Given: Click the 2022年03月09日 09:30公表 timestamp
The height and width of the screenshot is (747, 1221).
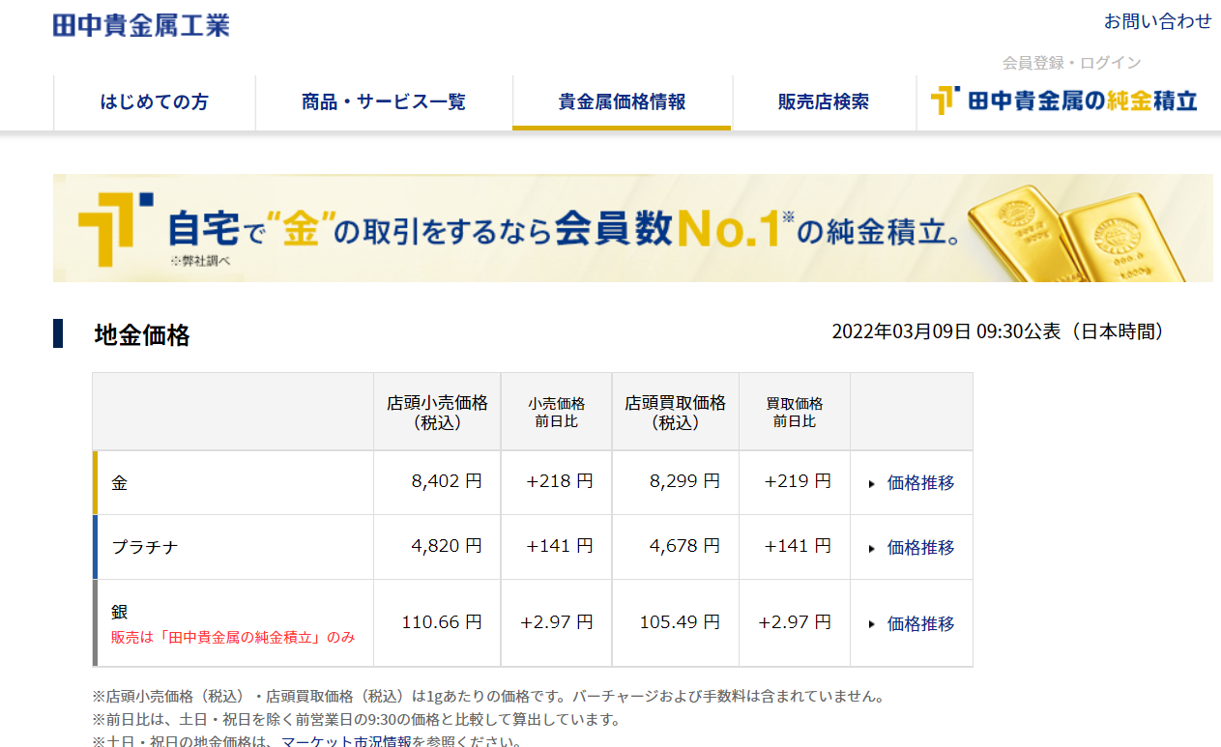Looking at the screenshot, I should [998, 331].
